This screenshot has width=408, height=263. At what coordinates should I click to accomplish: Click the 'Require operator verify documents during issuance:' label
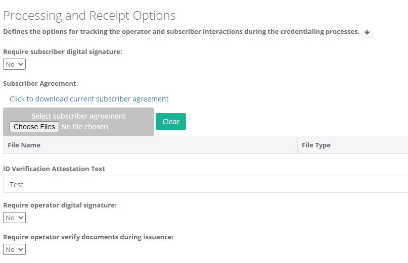coord(88,237)
